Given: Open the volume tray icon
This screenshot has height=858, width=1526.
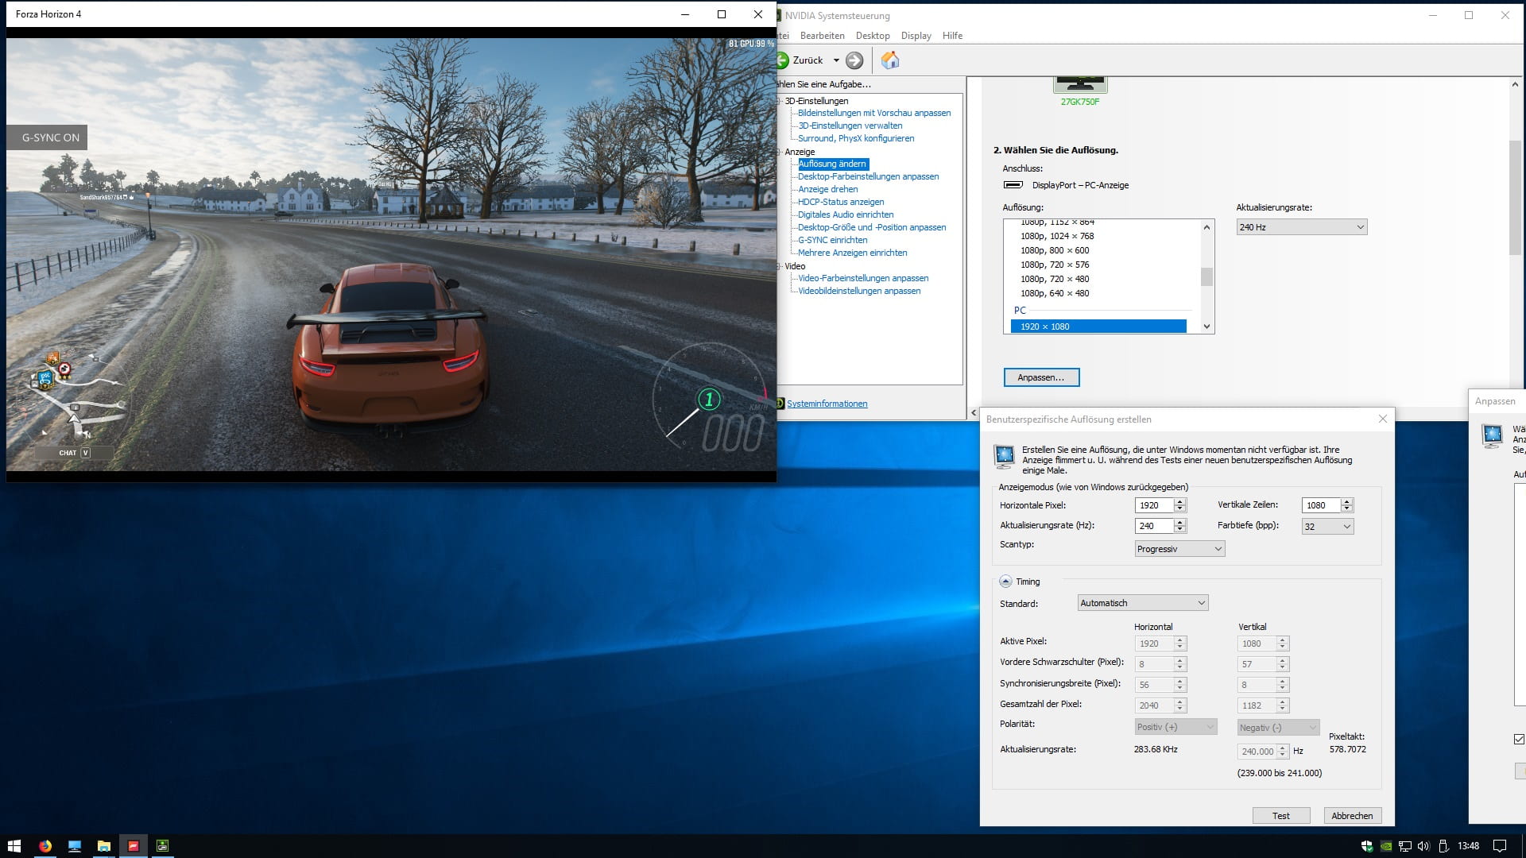Looking at the screenshot, I should click(1423, 846).
